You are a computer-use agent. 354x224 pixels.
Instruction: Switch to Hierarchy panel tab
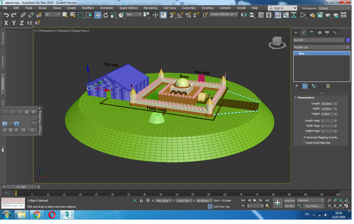pos(312,33)
